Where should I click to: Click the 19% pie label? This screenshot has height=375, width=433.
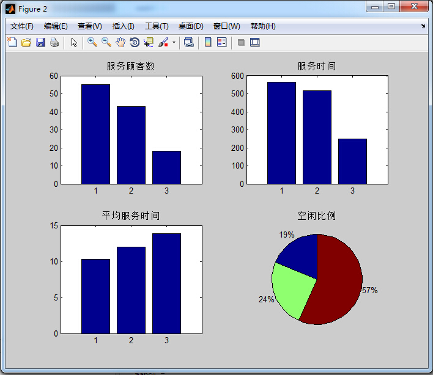point(287,235)
